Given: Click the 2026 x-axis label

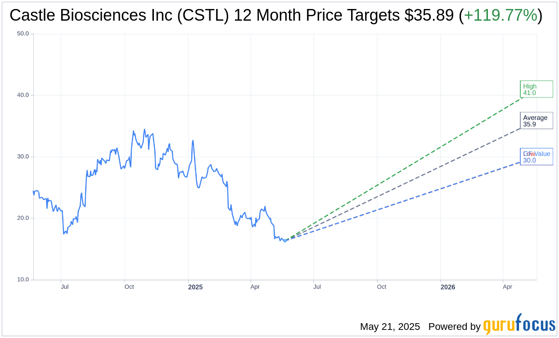Looking at the screenshot, I should tap(448, 287).
